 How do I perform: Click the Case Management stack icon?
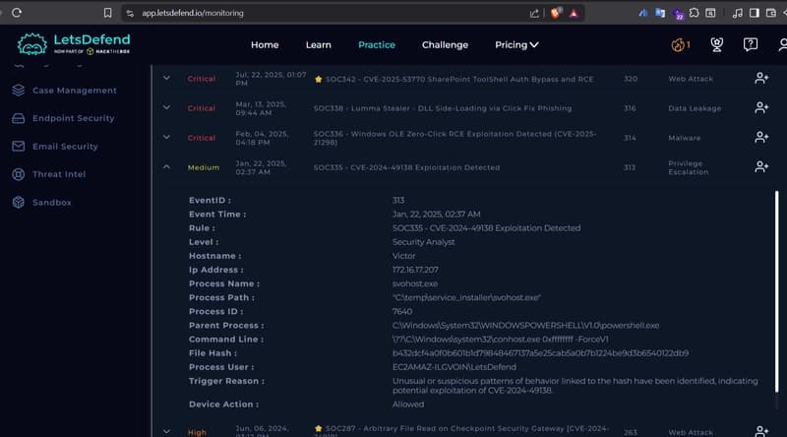pos(19,90)
